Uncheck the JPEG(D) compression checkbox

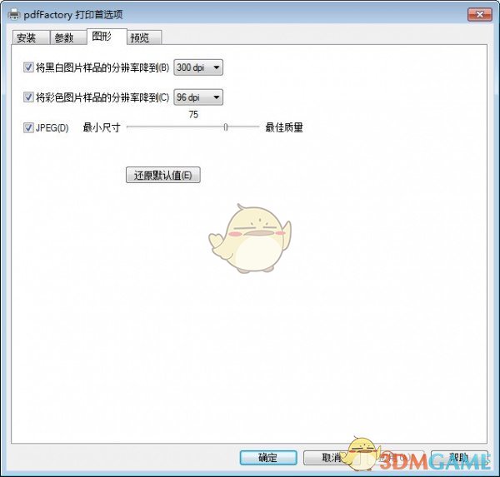(x=29, y=128)
